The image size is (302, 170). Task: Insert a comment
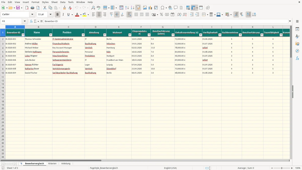(176, 8)
